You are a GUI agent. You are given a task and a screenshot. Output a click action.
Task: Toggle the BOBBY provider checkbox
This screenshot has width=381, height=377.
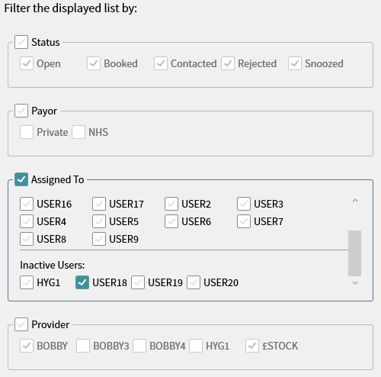27,346
